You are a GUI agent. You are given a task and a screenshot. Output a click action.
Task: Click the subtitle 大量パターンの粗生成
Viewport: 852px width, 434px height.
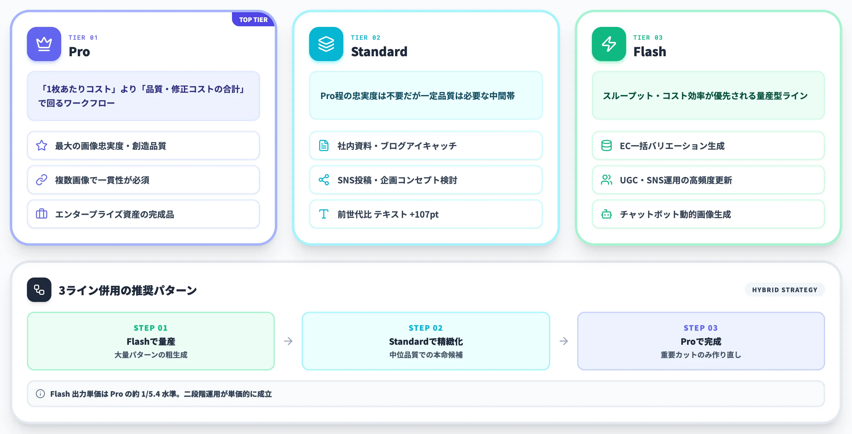pyautogui.click(x=151, y=355)
